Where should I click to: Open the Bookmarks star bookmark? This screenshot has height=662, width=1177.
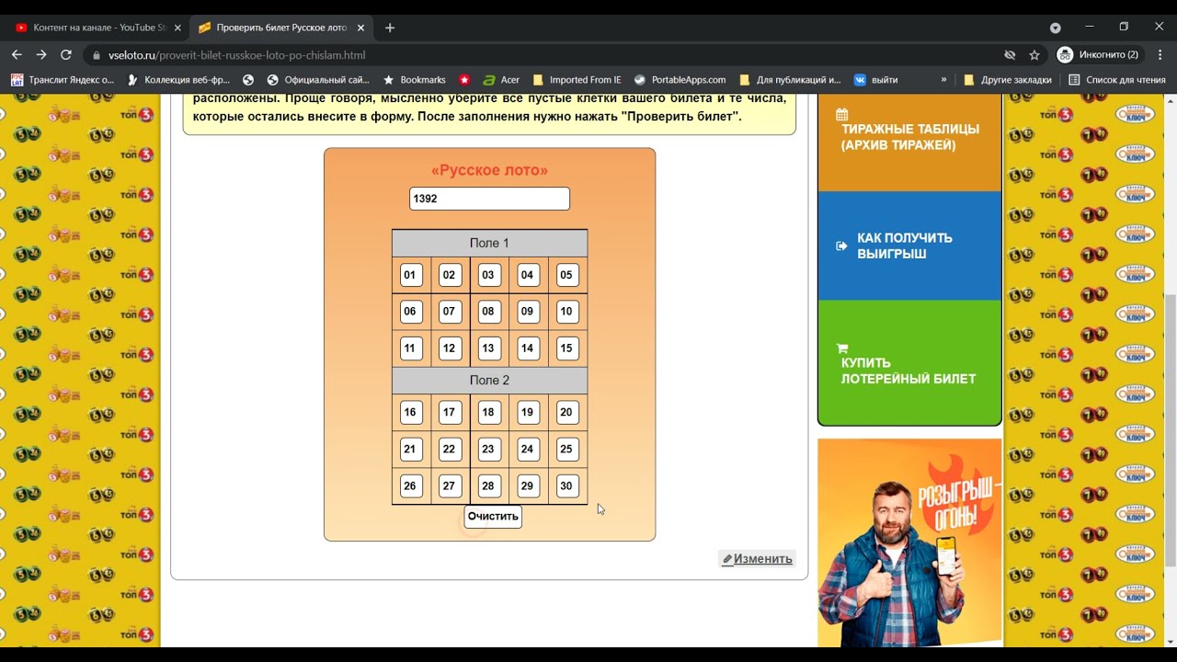click(x=414, y=80)
